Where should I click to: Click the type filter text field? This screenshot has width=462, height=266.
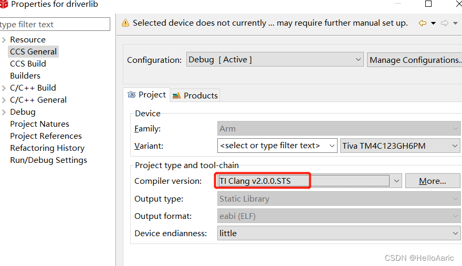[55, 25]
